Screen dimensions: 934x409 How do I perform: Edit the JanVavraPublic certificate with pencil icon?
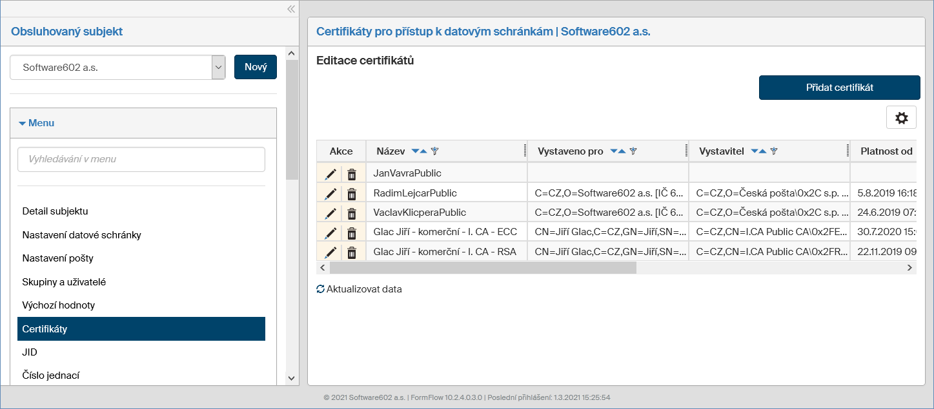coord(330,174)
